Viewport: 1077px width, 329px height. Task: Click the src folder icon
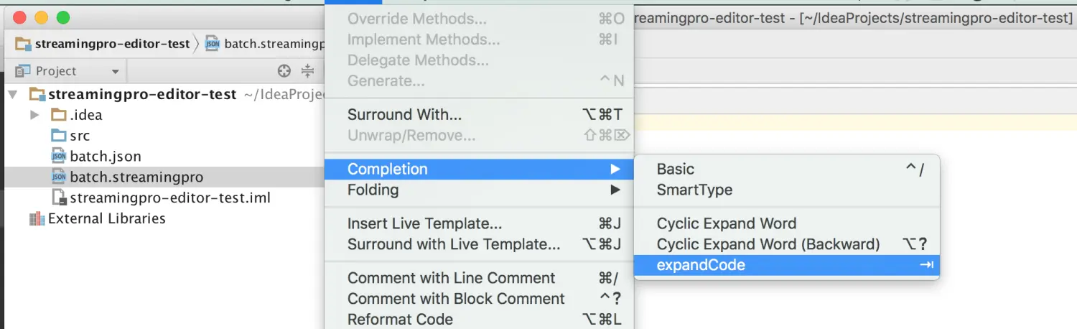click(x=59, y=136)
